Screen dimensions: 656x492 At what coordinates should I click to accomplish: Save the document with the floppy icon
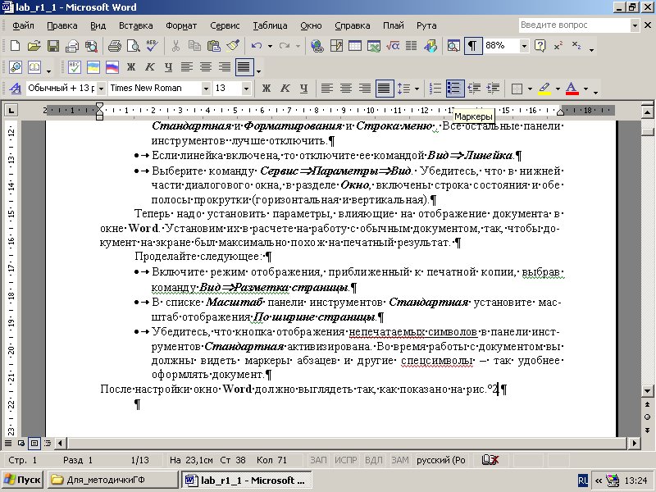[53, 46]
